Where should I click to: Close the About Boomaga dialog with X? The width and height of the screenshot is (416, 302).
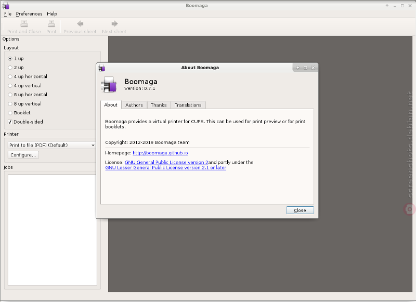[313, 68]
